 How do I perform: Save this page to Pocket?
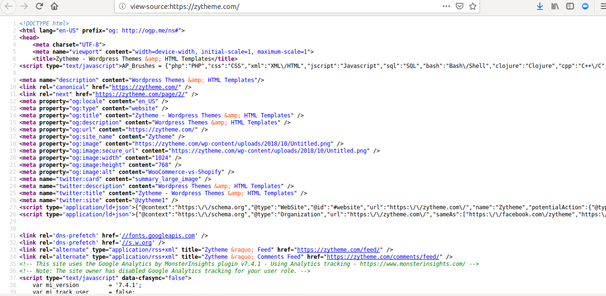[459, 7]
